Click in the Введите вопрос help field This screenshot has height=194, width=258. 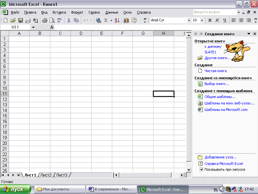[x=215, y=12]
